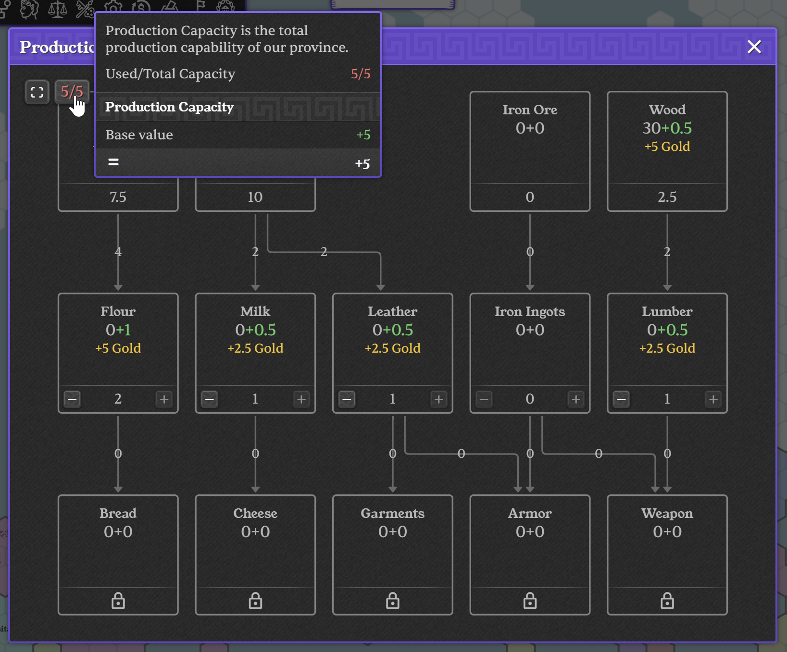Increase Milk production with plus button

tap(301, 399)
